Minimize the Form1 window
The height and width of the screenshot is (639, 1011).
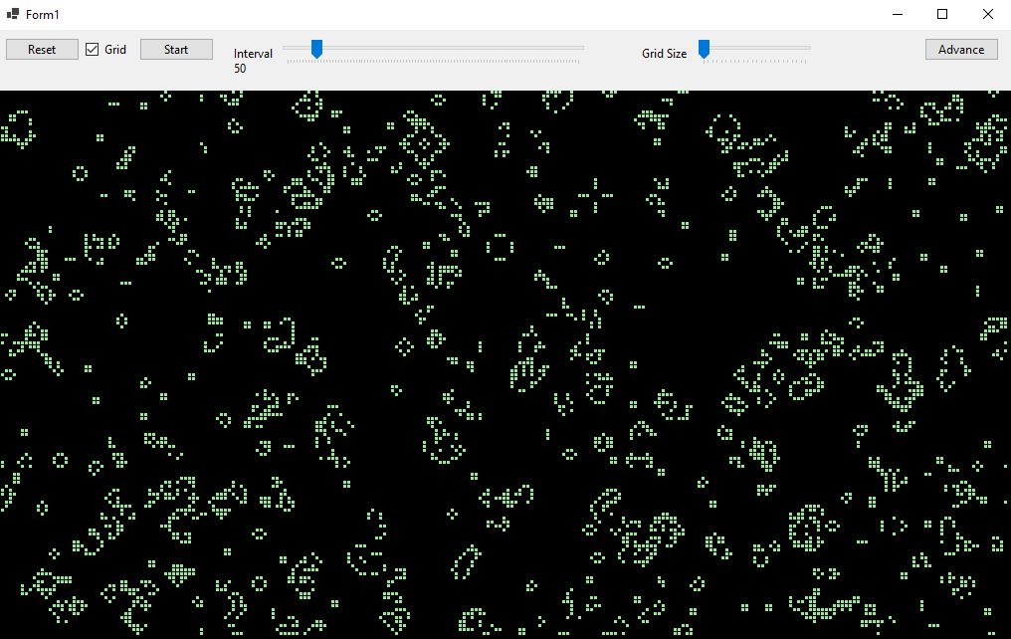point(897,14)
